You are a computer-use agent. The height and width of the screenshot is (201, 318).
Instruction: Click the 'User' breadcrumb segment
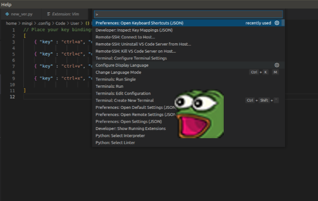(75, 24)
